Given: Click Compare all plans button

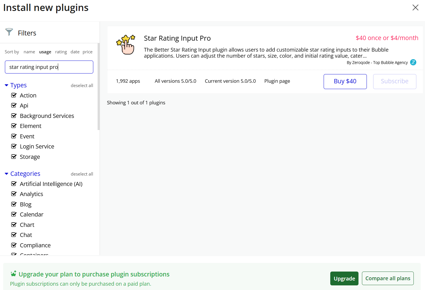Looking at the screenshot, I should coord(388,278).
